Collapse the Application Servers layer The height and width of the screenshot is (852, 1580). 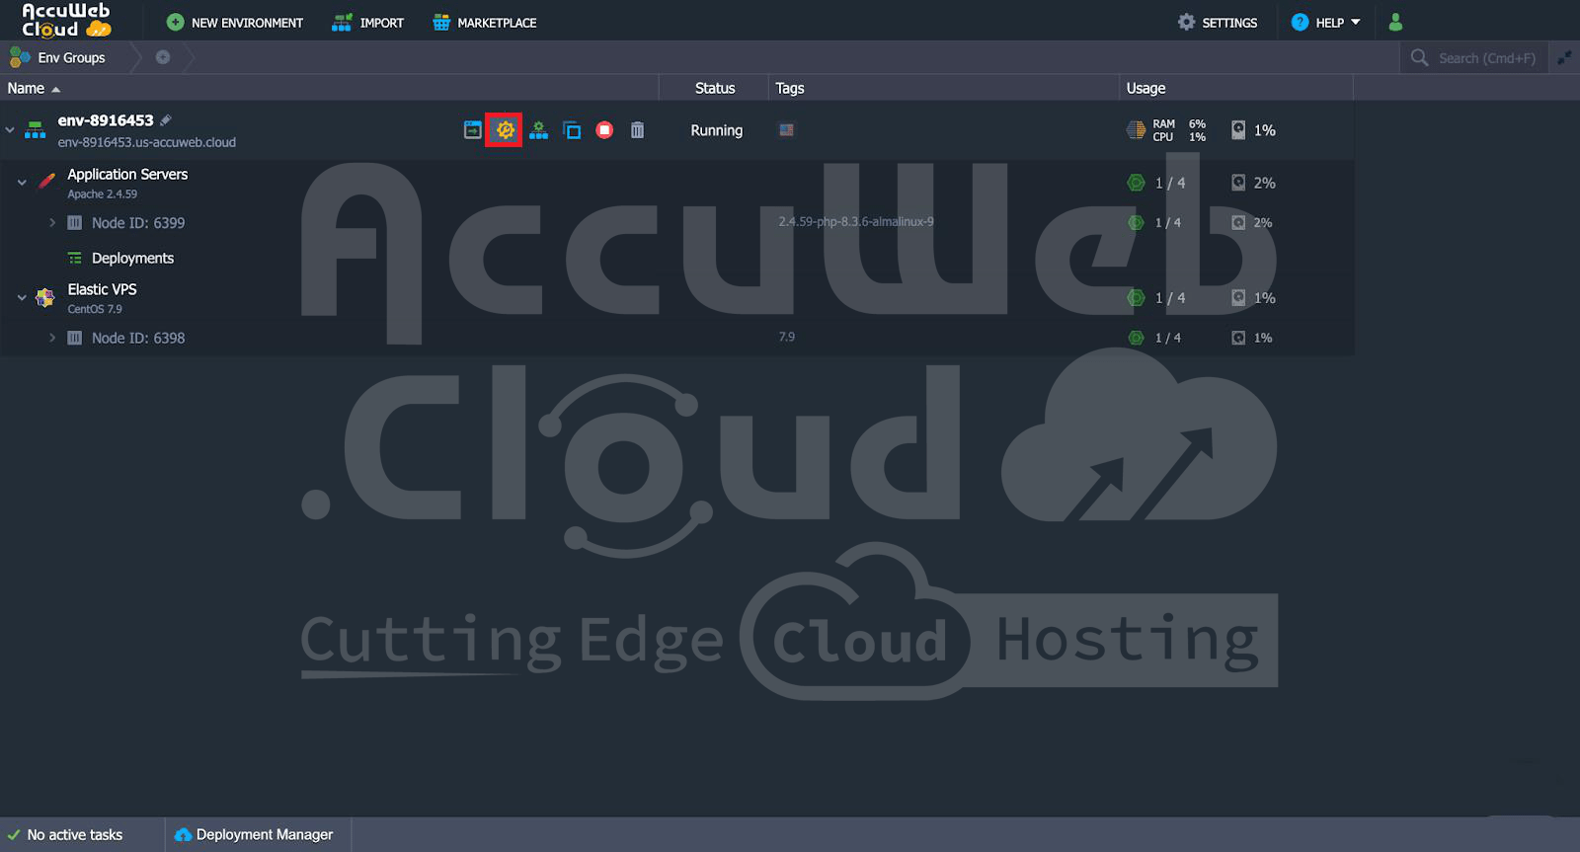tap(22, 183)
